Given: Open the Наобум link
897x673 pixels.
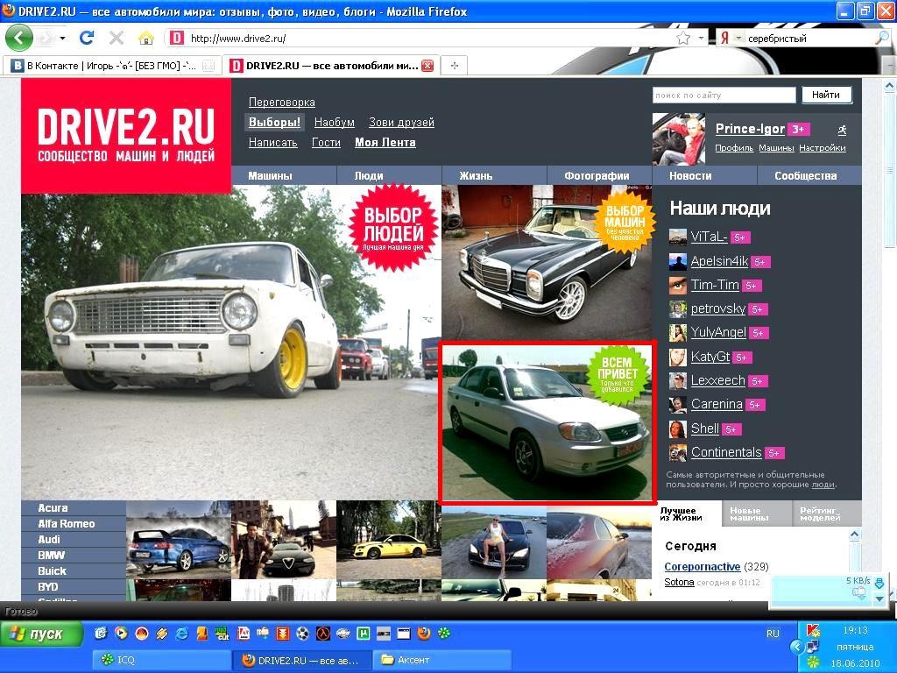Looking at the screenshot, I should pyautogui.click(x=335, y=122).
